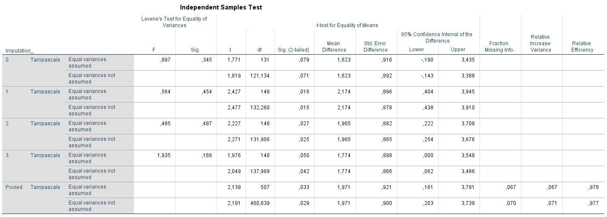Click the Pooled row label
The image size is (607, 217).
(x=13, y=187)
